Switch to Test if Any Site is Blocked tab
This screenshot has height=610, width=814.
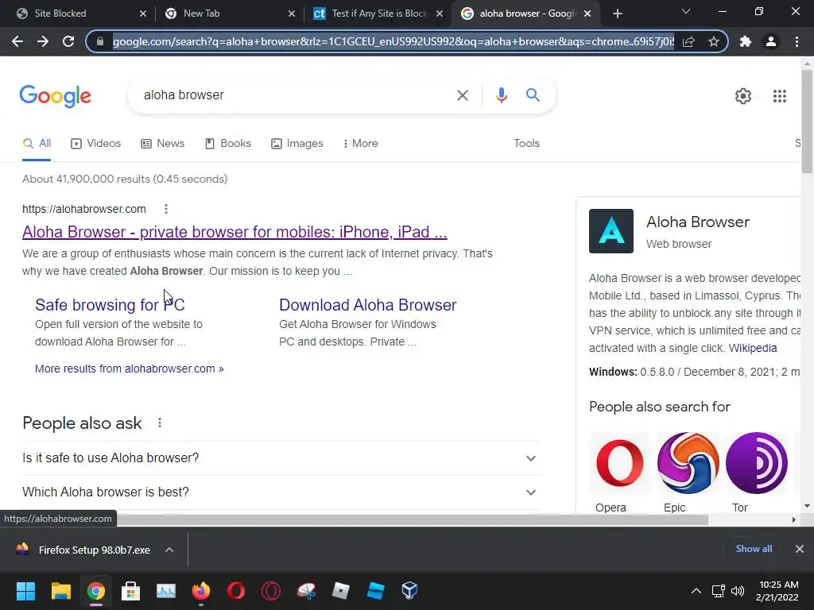point(378,14)
